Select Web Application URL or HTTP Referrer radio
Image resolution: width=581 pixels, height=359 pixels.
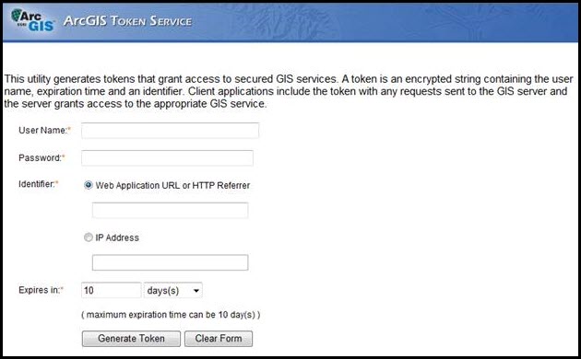(89, 185)
